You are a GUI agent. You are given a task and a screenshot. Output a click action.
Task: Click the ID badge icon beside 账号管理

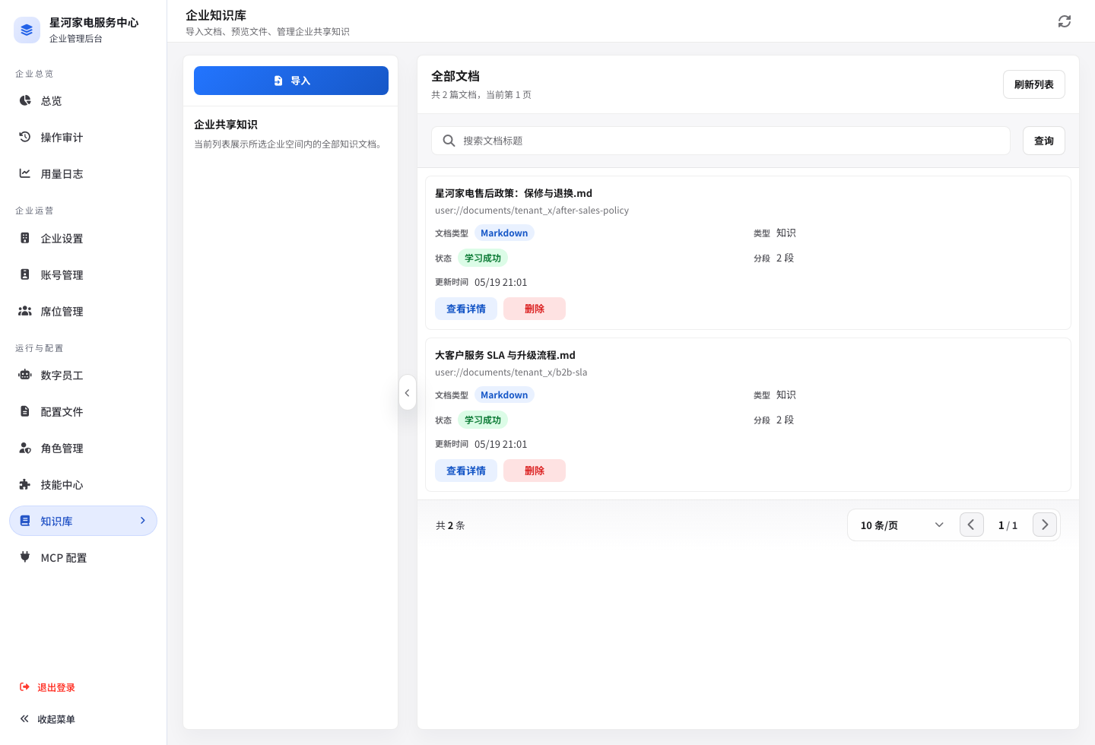pos(25,274)
